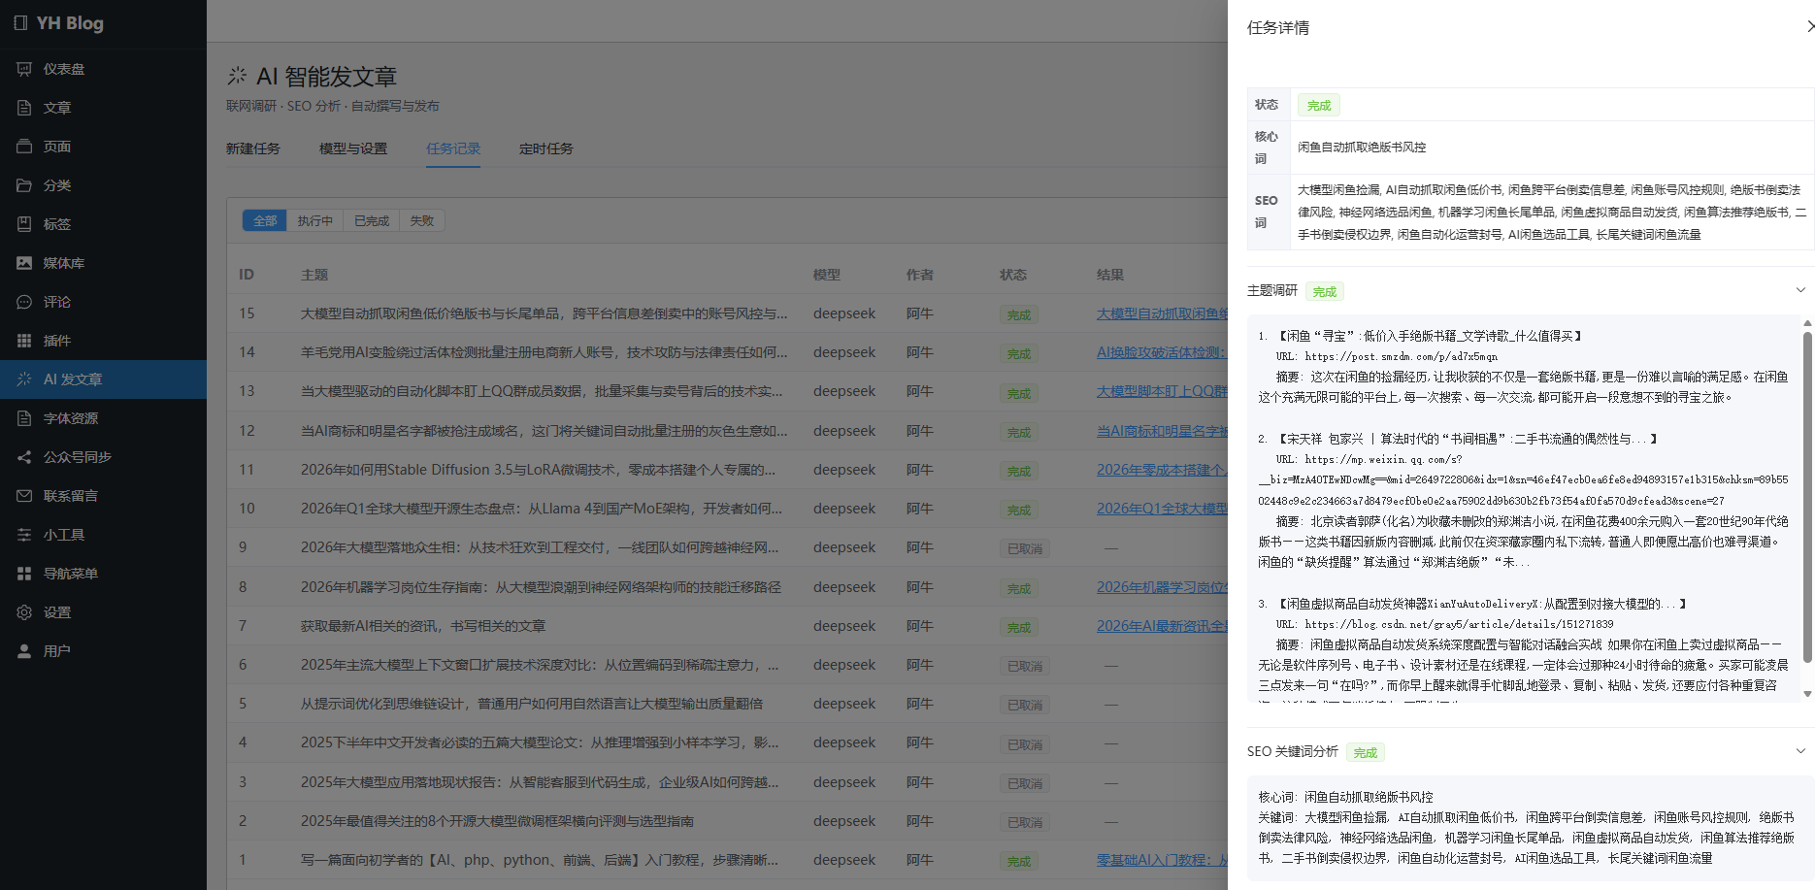Click the 字体资源 file icon

tap(24, 418)
